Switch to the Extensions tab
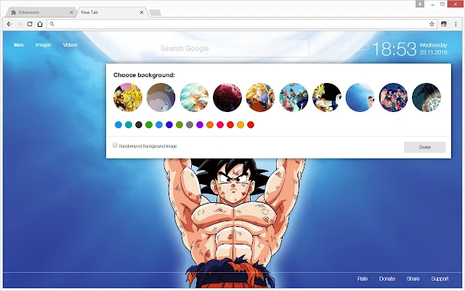 point(41,12)
